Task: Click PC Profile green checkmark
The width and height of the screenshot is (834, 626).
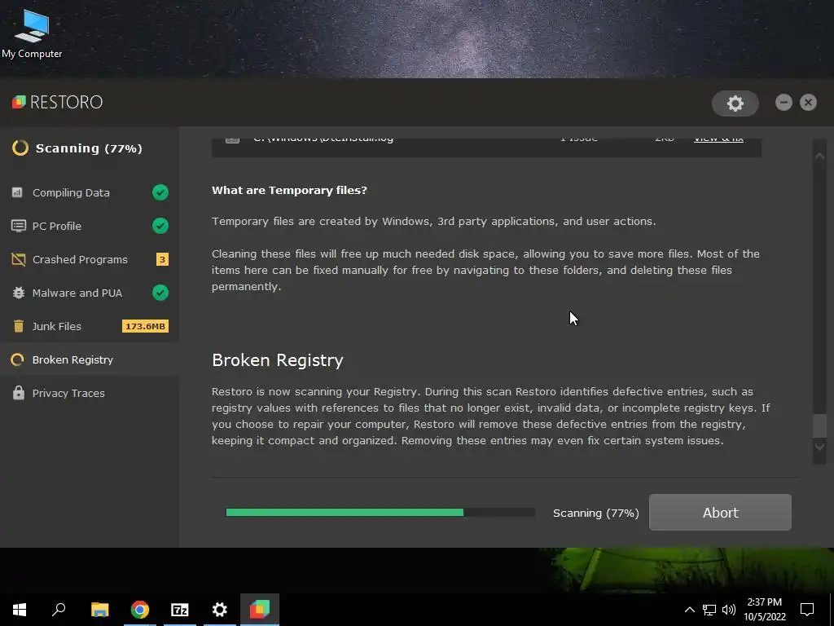Action: 160,226
